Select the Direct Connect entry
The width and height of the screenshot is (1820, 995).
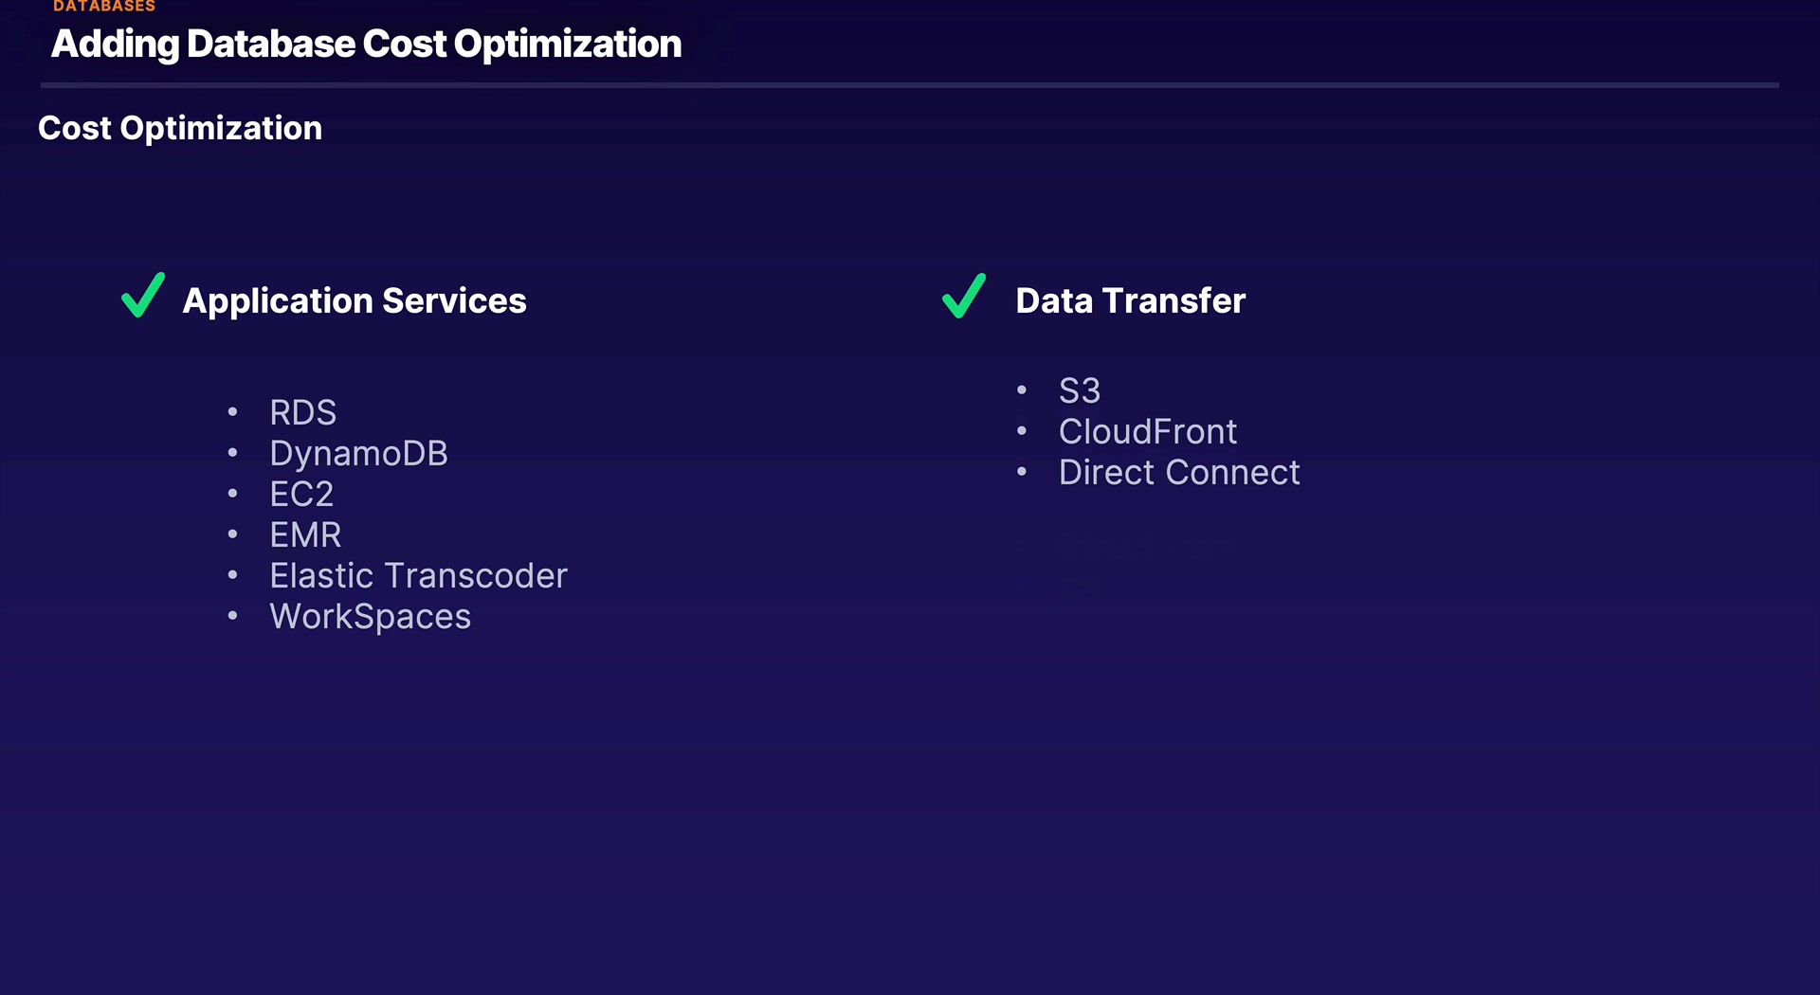tap(1179, 473)
